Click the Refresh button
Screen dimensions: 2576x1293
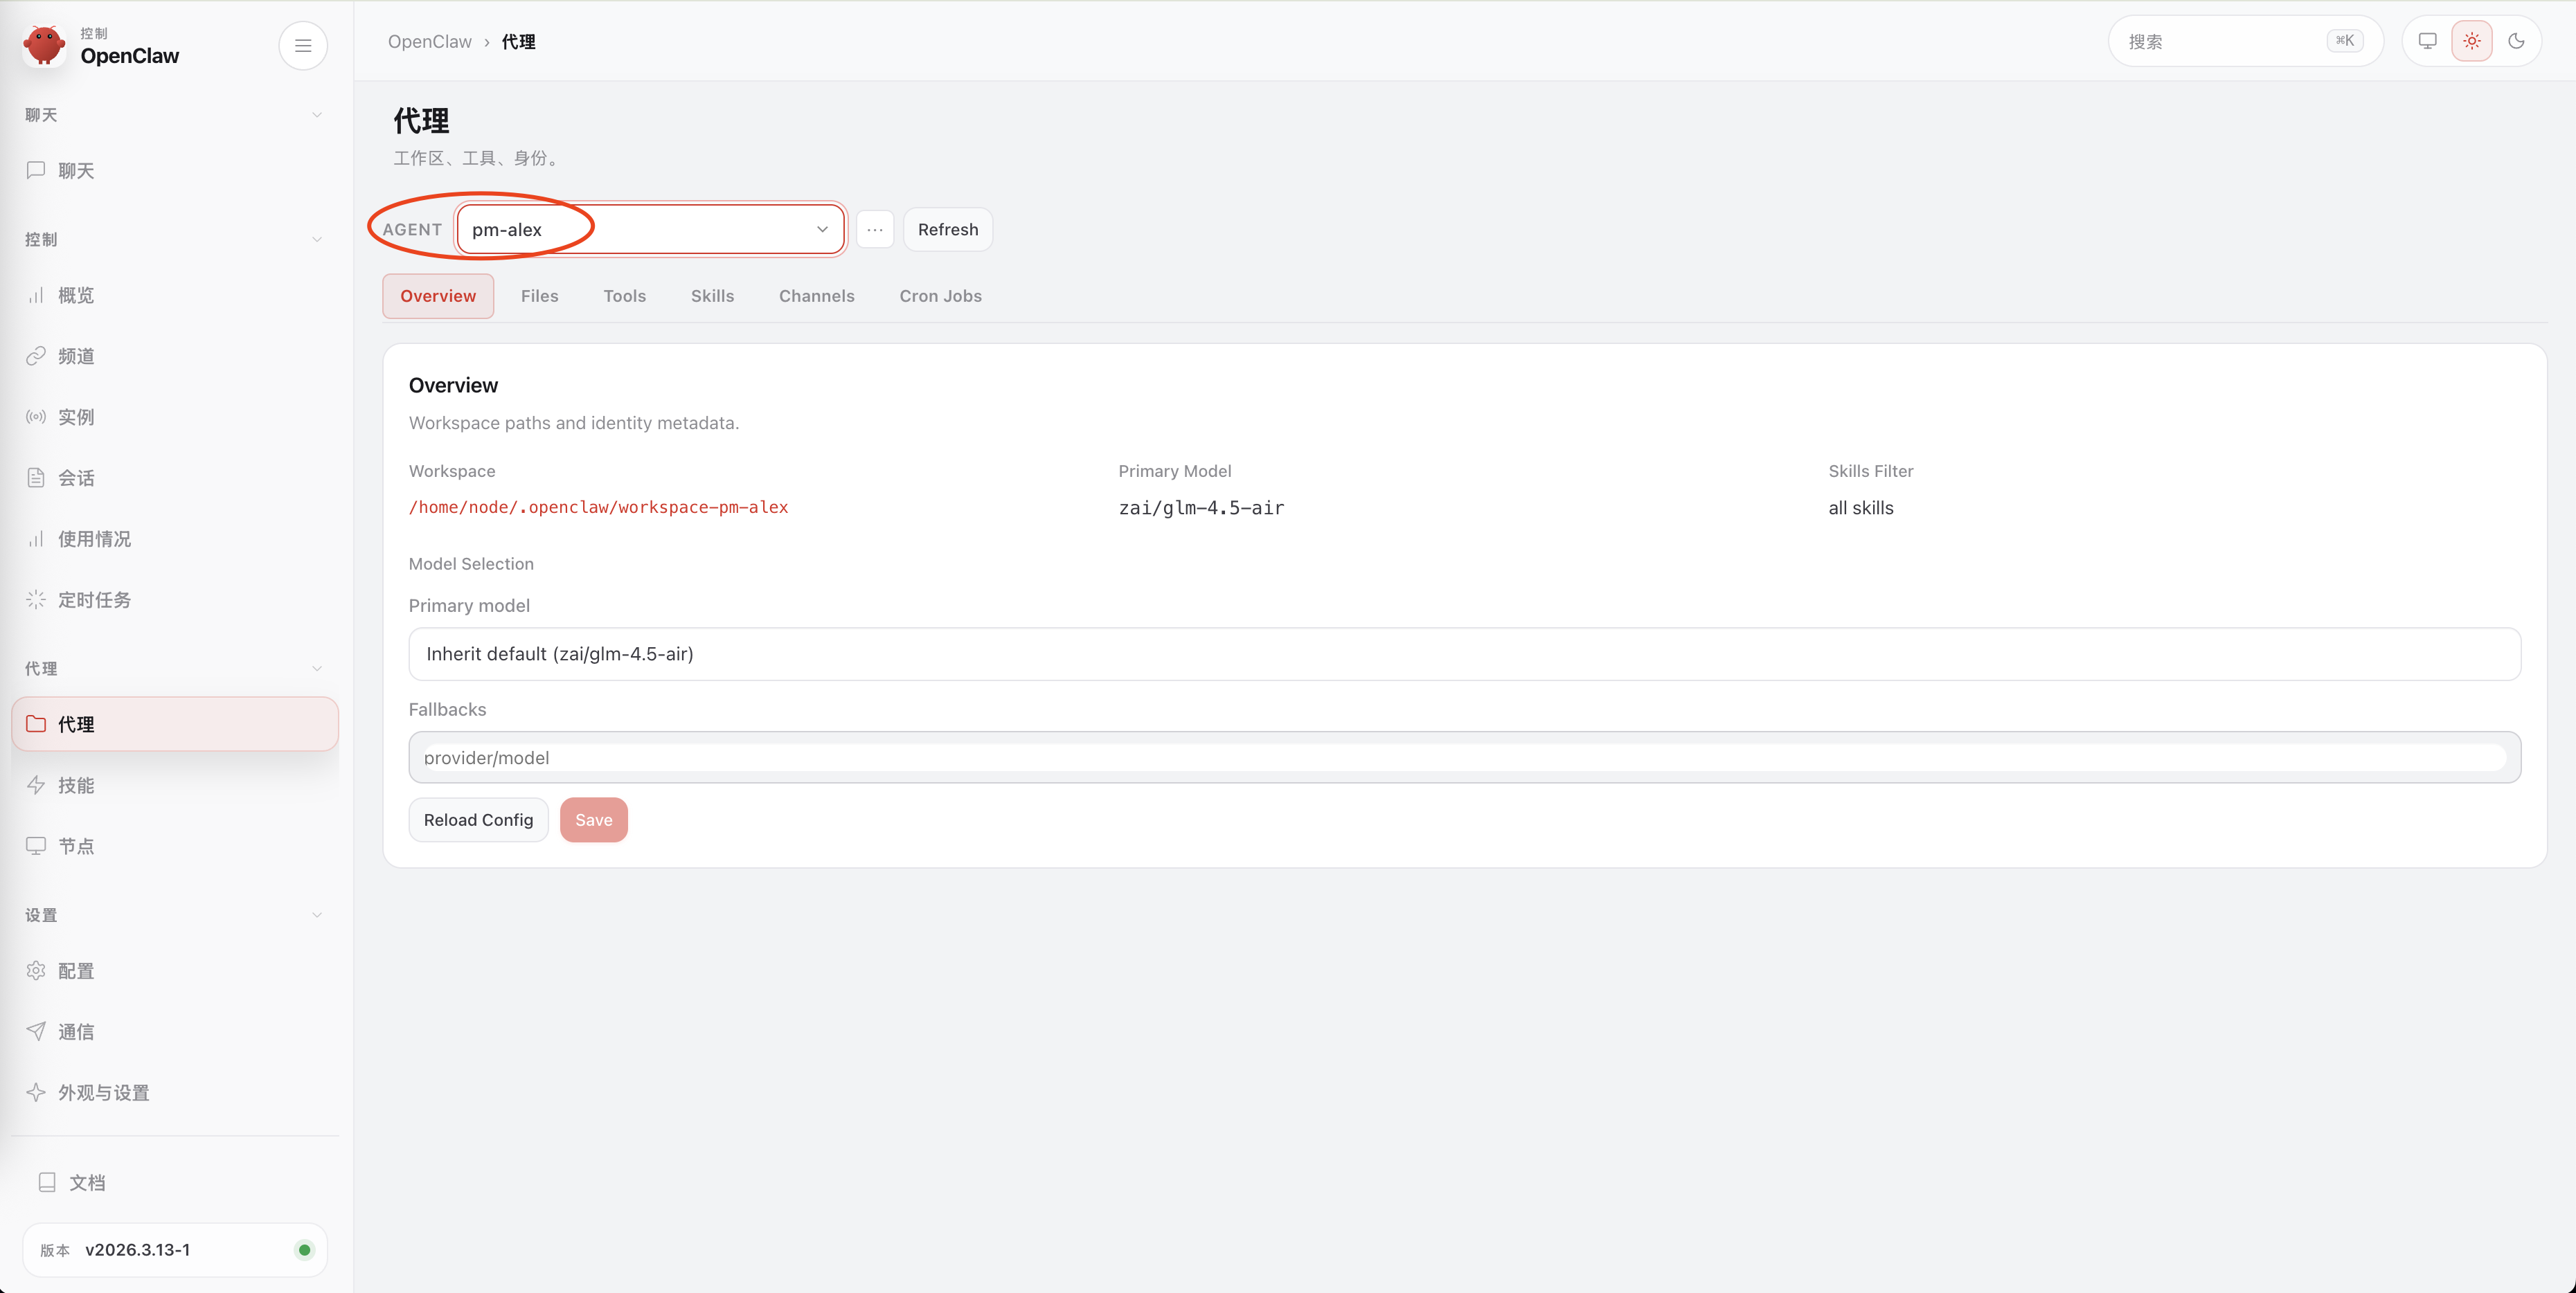pos(947,229)
